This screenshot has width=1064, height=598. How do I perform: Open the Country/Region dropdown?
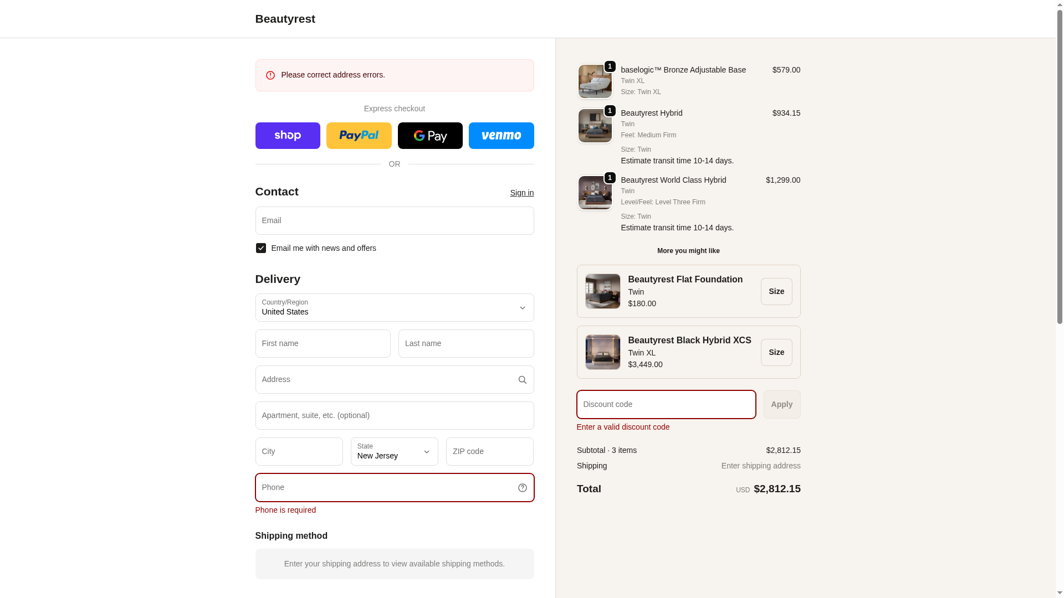(394, 308)
